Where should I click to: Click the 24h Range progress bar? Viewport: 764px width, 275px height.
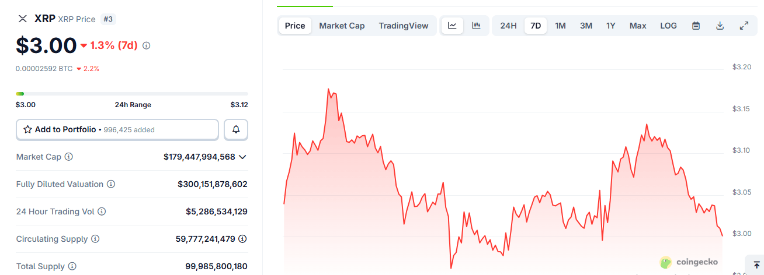pos(132,93)
